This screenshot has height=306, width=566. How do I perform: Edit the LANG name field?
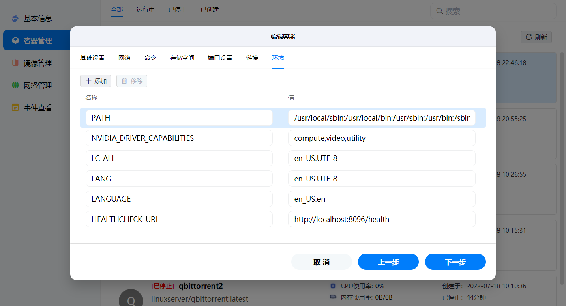pos(179,179)
